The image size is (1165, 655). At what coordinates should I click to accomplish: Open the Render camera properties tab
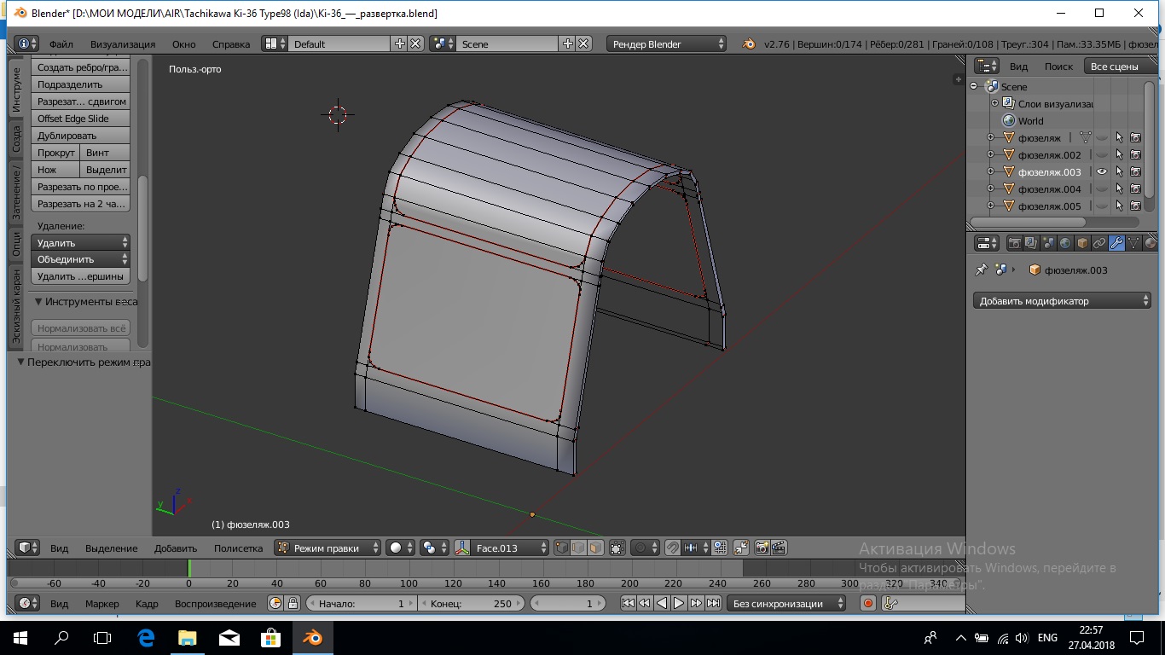coord(1014,243)
